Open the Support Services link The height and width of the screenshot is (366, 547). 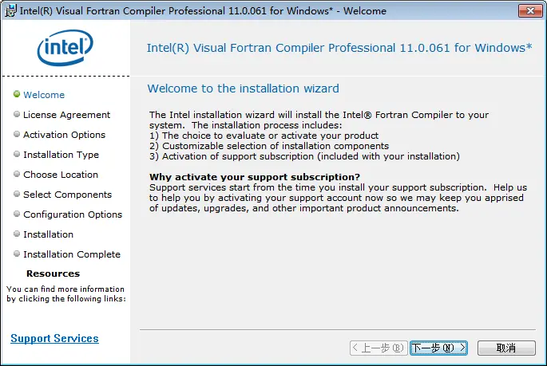(x=55, y=338)
